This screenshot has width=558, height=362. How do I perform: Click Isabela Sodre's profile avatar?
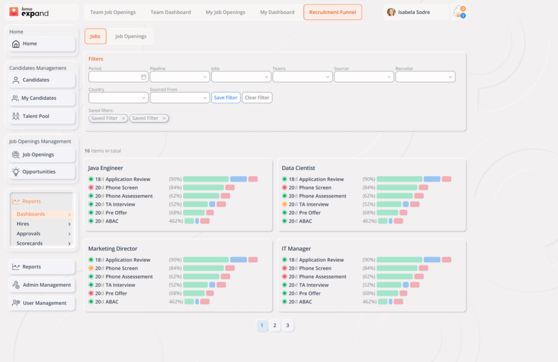click(391, 12)
